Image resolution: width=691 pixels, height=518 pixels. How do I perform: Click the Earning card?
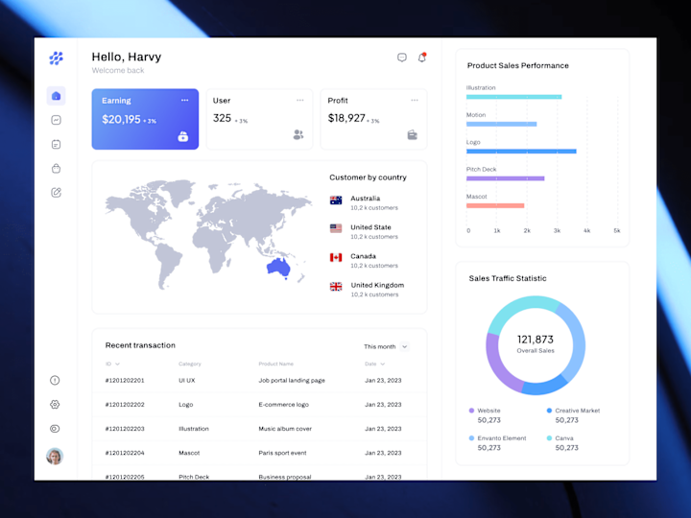tap(145, 119)
